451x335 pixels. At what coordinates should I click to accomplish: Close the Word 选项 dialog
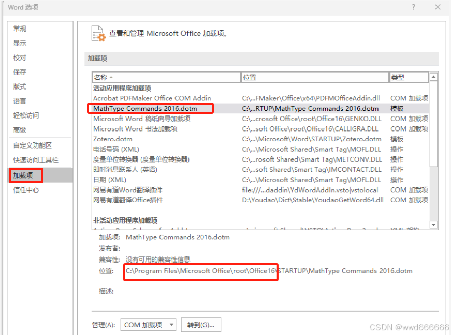tap(438, 7)
